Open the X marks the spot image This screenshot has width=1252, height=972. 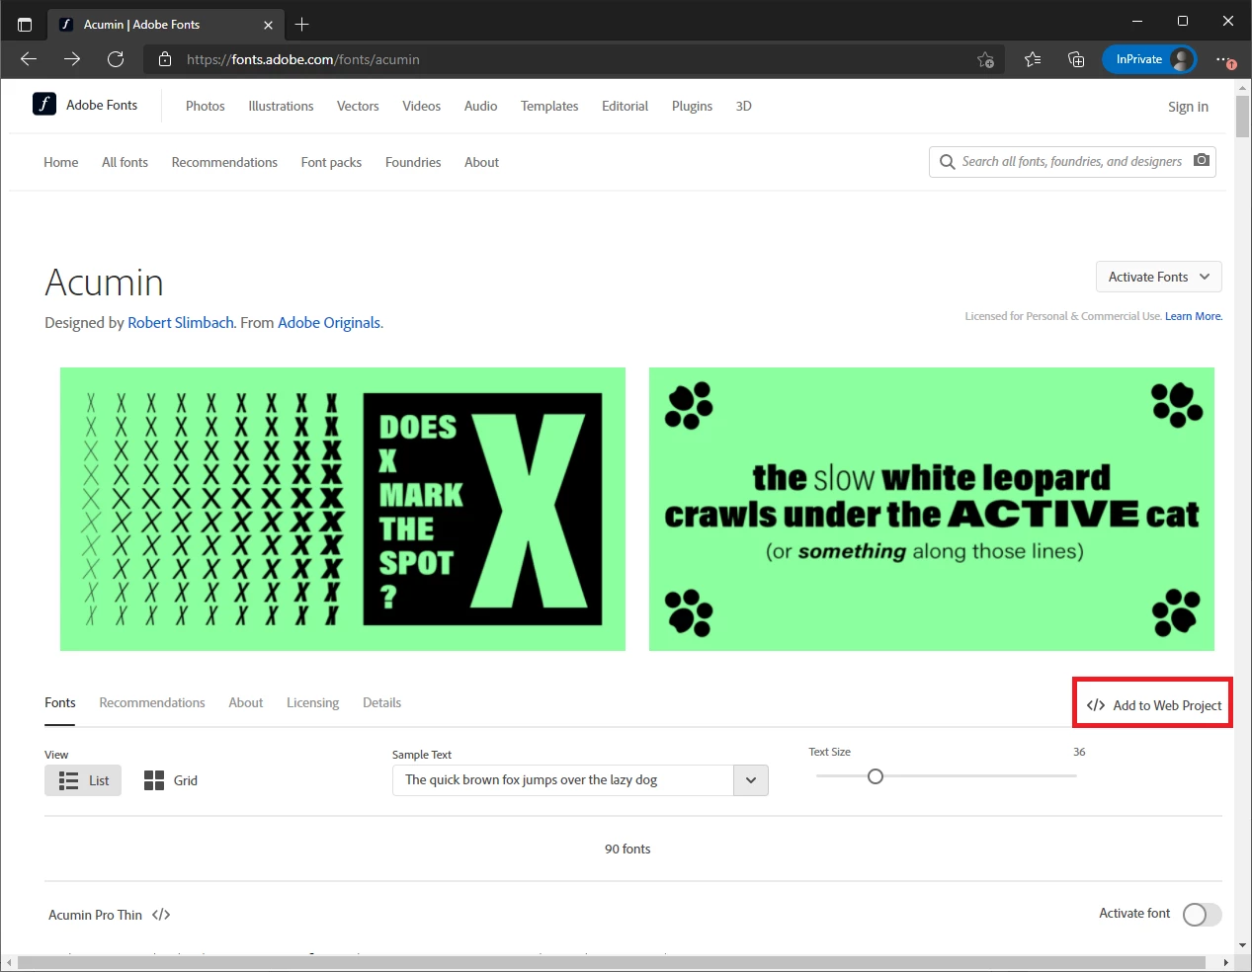343,510
